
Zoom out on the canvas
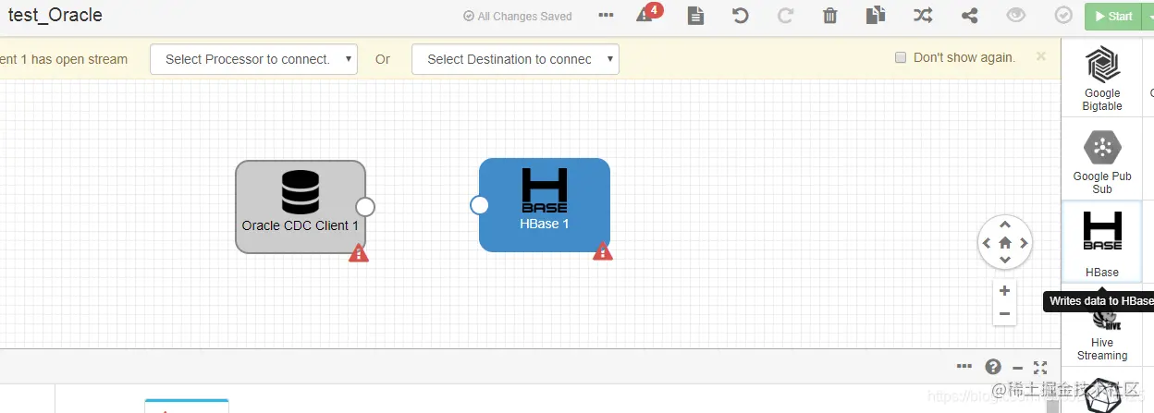click(x=1004, y=314)
